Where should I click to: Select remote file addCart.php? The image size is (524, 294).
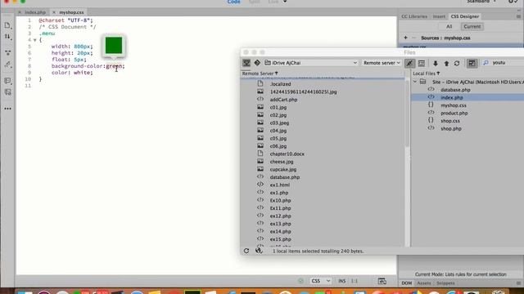pyautogui.click(x=283, y=100)
